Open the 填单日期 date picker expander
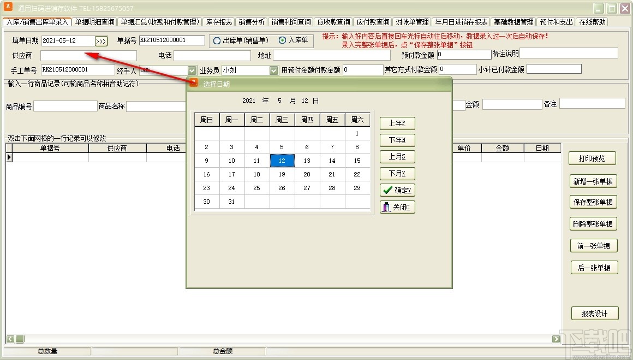The height and width of the screenshot is (360, 633). [x=100, y=40]
